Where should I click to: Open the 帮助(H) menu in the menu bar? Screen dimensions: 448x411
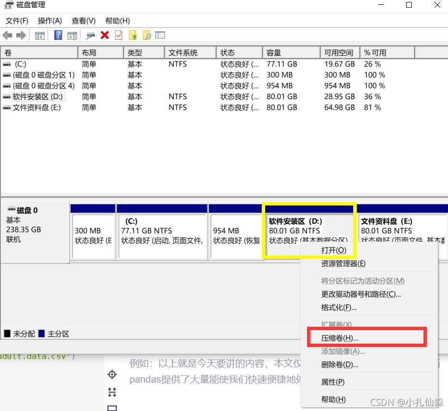click(x=117, y=21)
